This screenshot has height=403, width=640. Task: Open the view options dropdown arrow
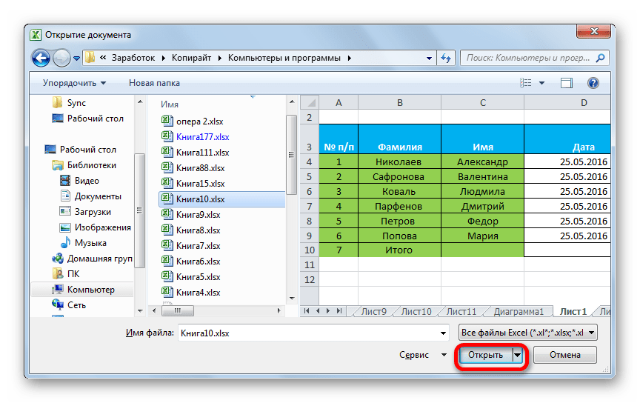tap(541, 83)
